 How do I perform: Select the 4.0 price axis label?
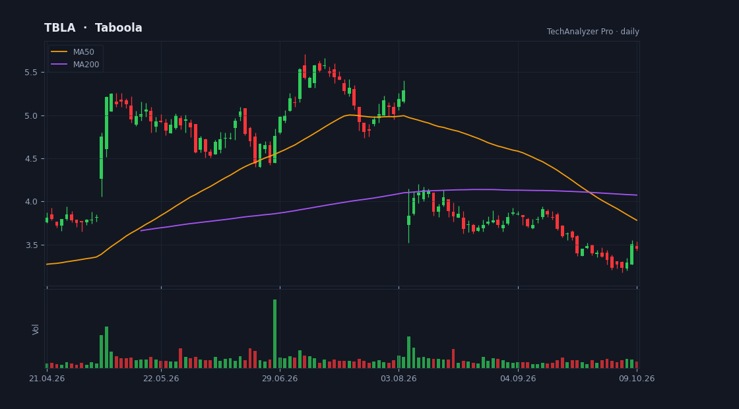point(31,202)
